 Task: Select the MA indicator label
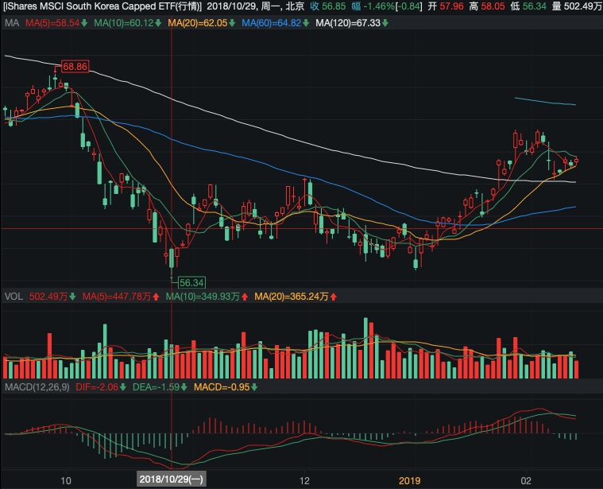coord(12,23)
